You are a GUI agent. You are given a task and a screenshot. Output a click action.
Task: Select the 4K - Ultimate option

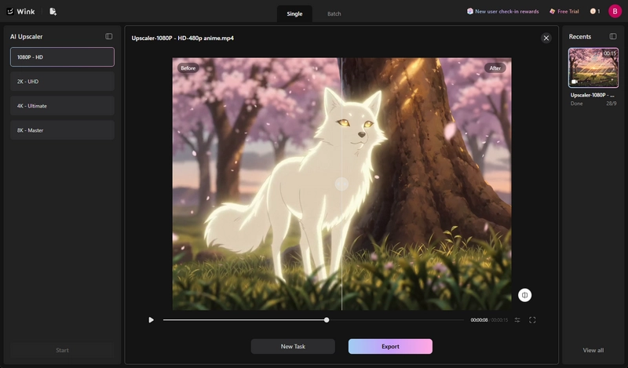pyautogui.click(x=62, y=106)
